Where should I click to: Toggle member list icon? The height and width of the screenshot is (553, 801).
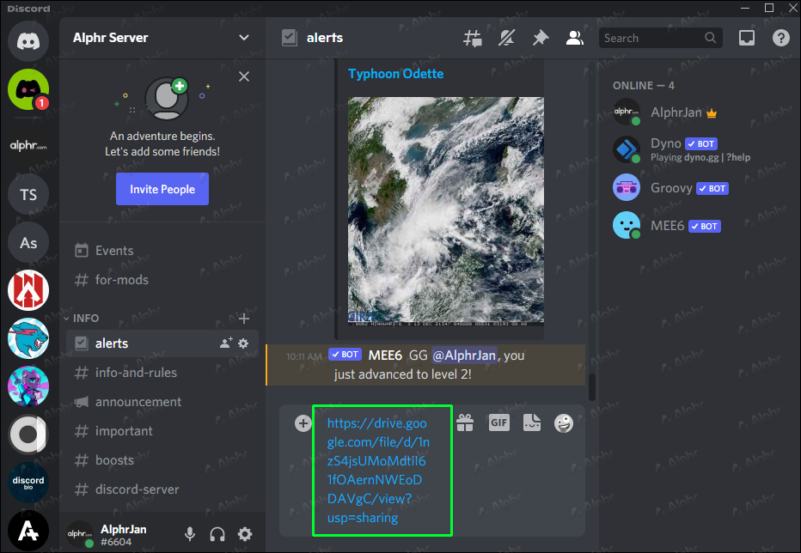click(575, 38)
